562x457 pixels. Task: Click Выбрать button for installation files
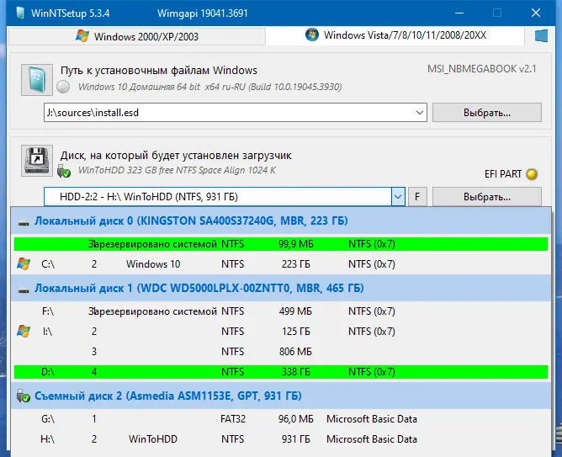pyautogui.click(x=487, y=113)
